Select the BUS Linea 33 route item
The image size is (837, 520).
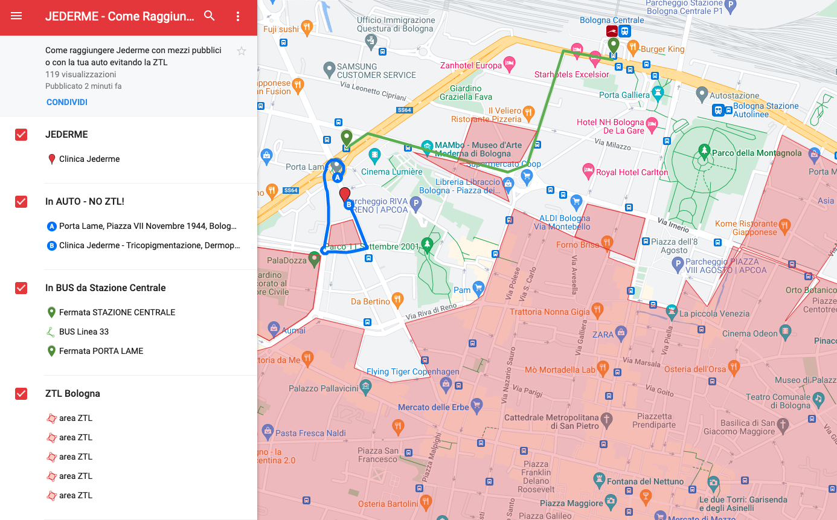tap(84, 332)
